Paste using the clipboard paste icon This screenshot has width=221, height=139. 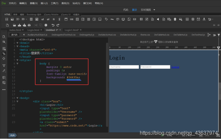click(46, 25)
